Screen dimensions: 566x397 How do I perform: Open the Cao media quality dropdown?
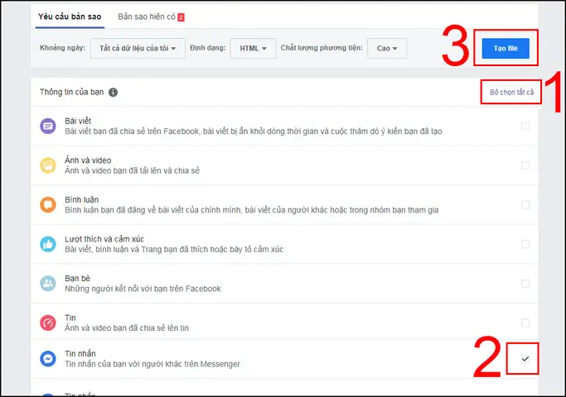tap(387, 48)
